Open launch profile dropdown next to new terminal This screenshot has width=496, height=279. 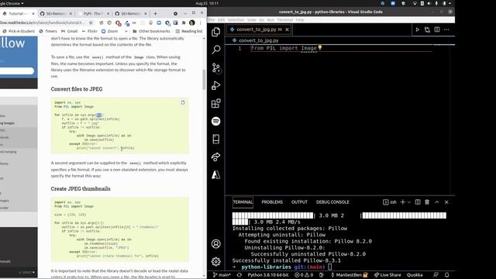pos(409,201)
